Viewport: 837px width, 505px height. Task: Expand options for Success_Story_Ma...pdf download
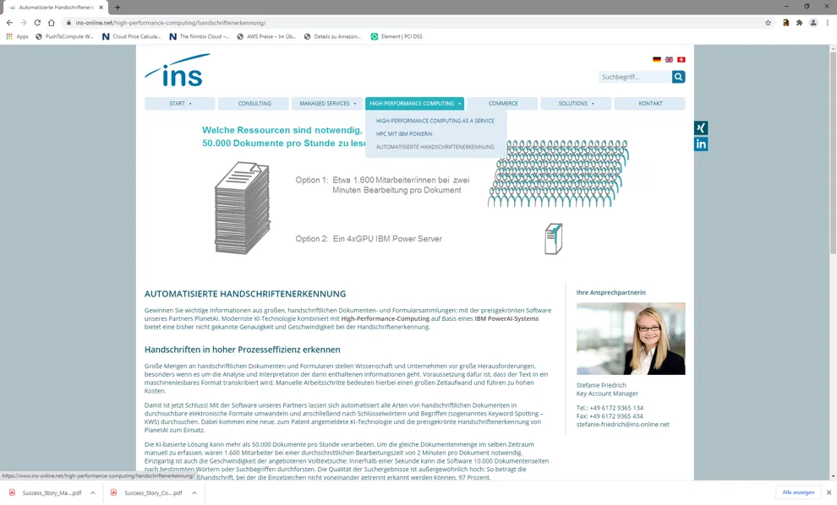point(93,492)
